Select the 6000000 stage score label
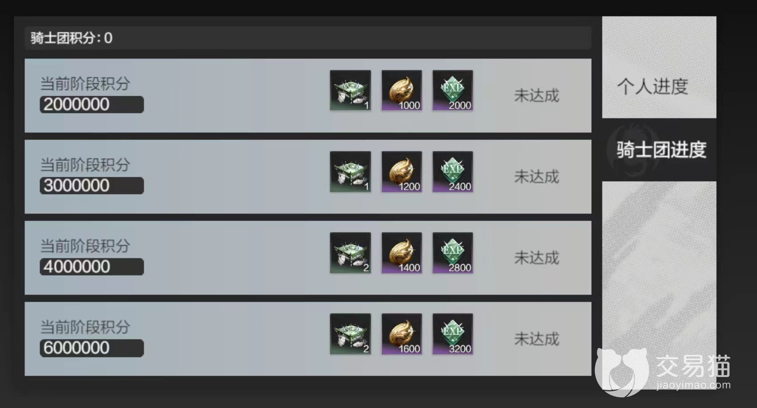The height and width of the screenshot is (408, 757). pyautogui.click(x=92, y=348)
